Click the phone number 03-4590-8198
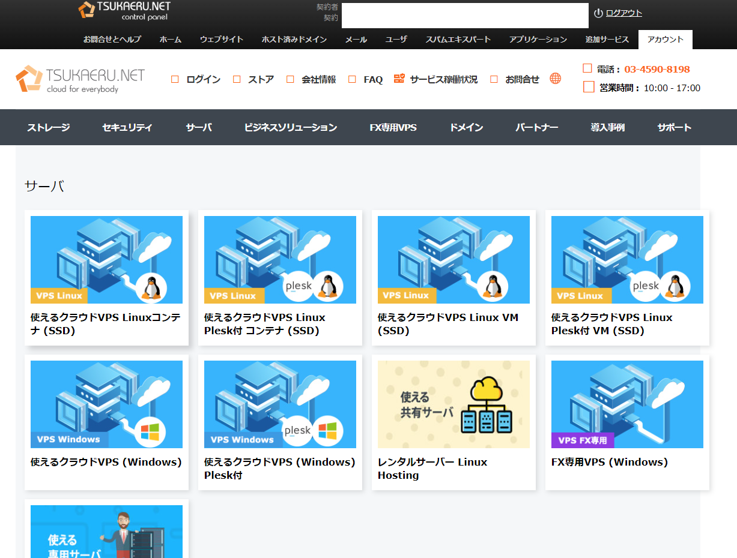The image size is (737, 558). (657, 69)
